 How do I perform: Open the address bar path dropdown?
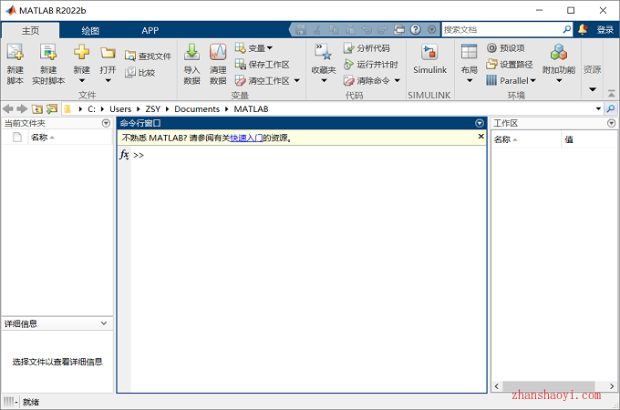pyautogui.click(x=598, y=108)
